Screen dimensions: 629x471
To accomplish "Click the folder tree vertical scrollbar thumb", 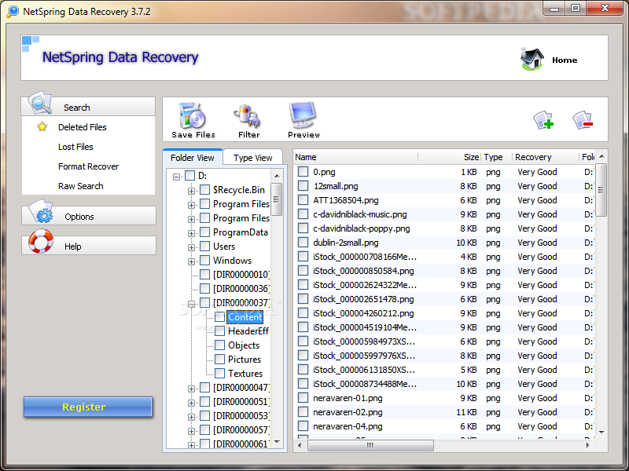I will tap(277, 199).
